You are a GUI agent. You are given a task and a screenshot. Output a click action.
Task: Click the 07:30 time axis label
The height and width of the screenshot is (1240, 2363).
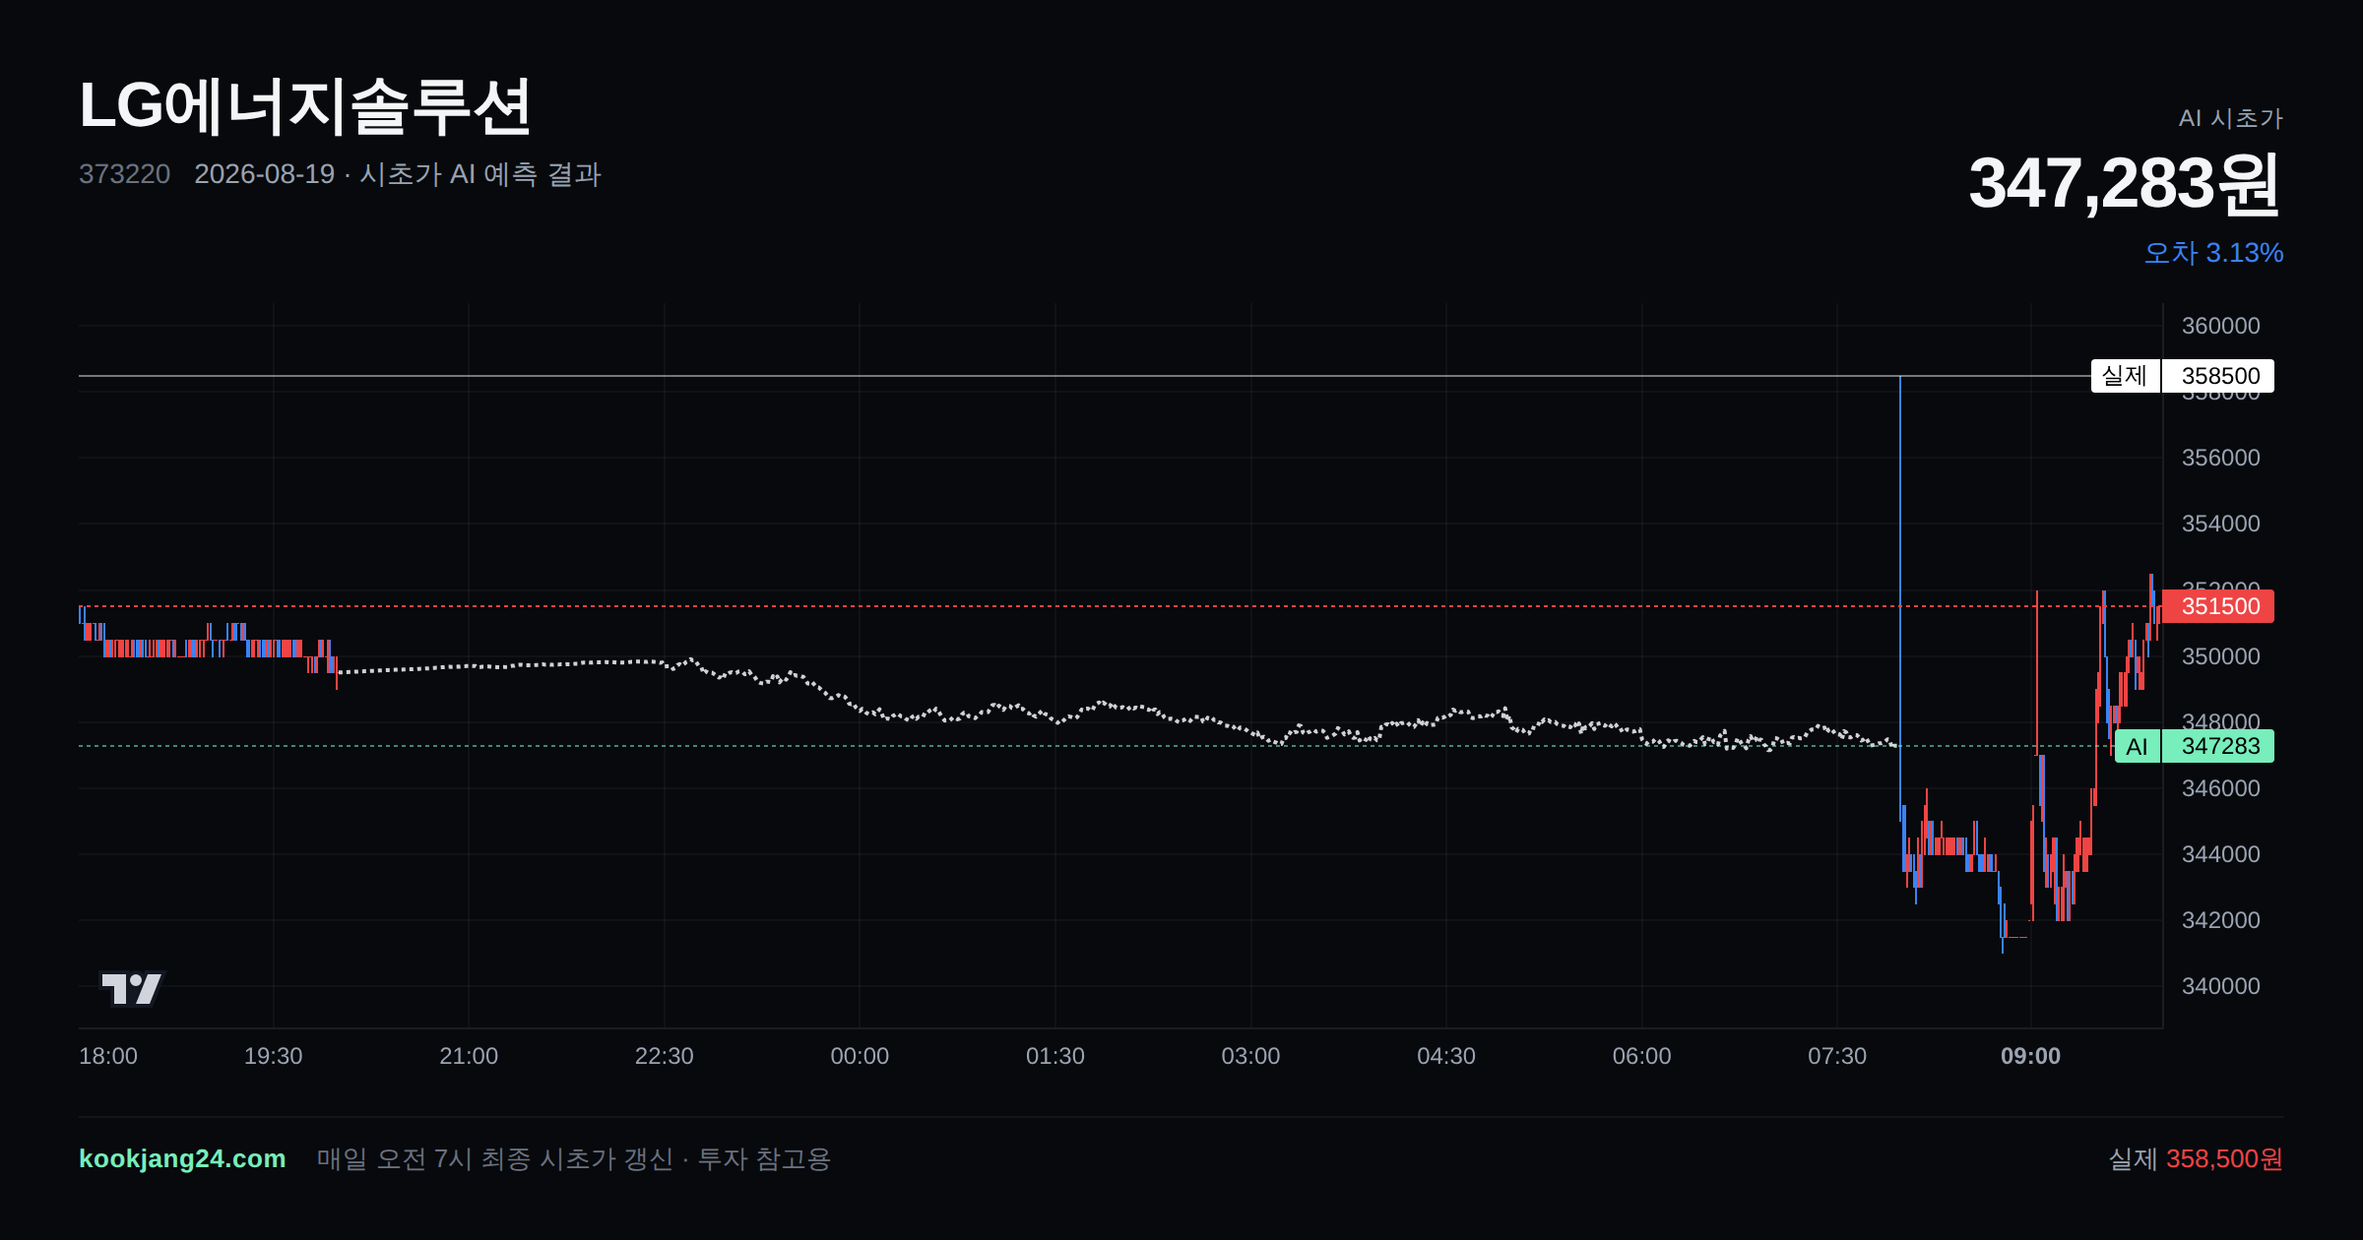[1837, 1056]
